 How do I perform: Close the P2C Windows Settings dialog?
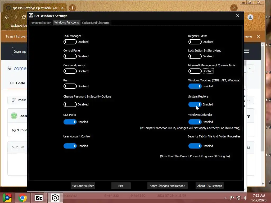click(x=238, y=16)
